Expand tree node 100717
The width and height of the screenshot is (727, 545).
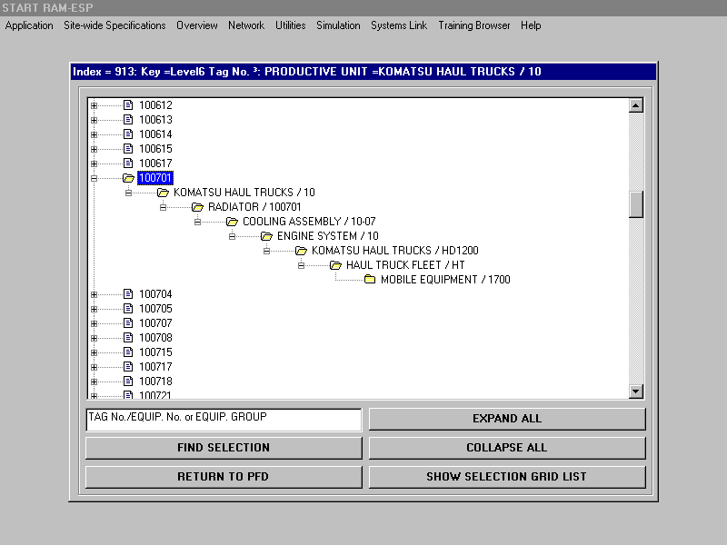[95, 367]
